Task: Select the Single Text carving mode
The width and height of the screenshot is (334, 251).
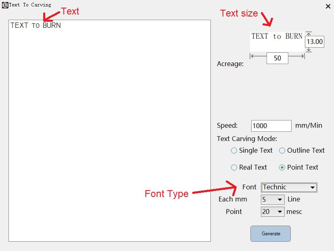Action: pos(252,150)
